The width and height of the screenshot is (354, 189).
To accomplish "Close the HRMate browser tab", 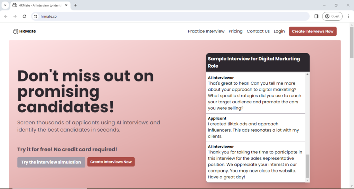I will (x=66, y=5).
